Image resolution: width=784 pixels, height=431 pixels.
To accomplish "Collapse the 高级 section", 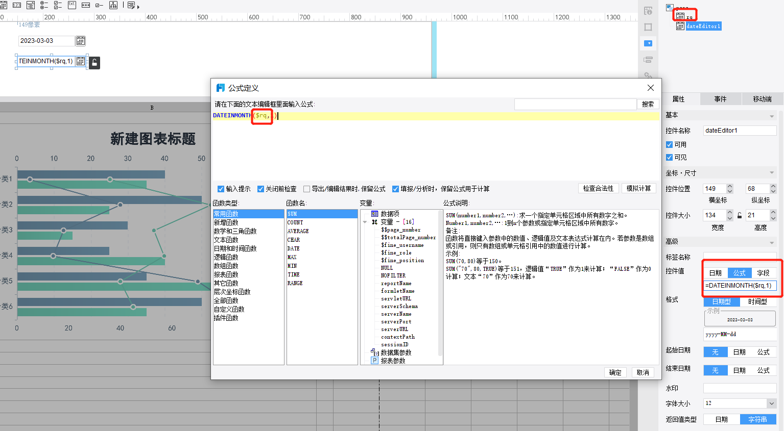I will pyautogui.click(x=772, y=243).
